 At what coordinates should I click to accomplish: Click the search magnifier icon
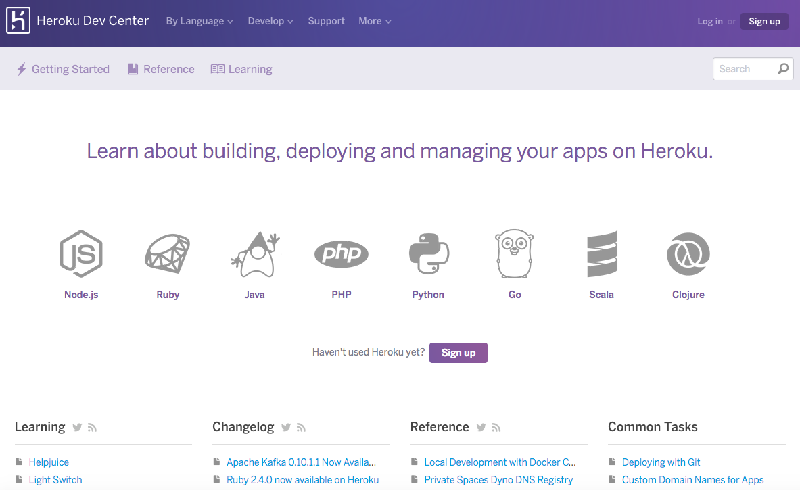[x=783, y=68]
